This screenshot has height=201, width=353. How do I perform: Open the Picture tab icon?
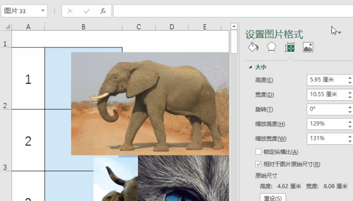pos(308,47)
